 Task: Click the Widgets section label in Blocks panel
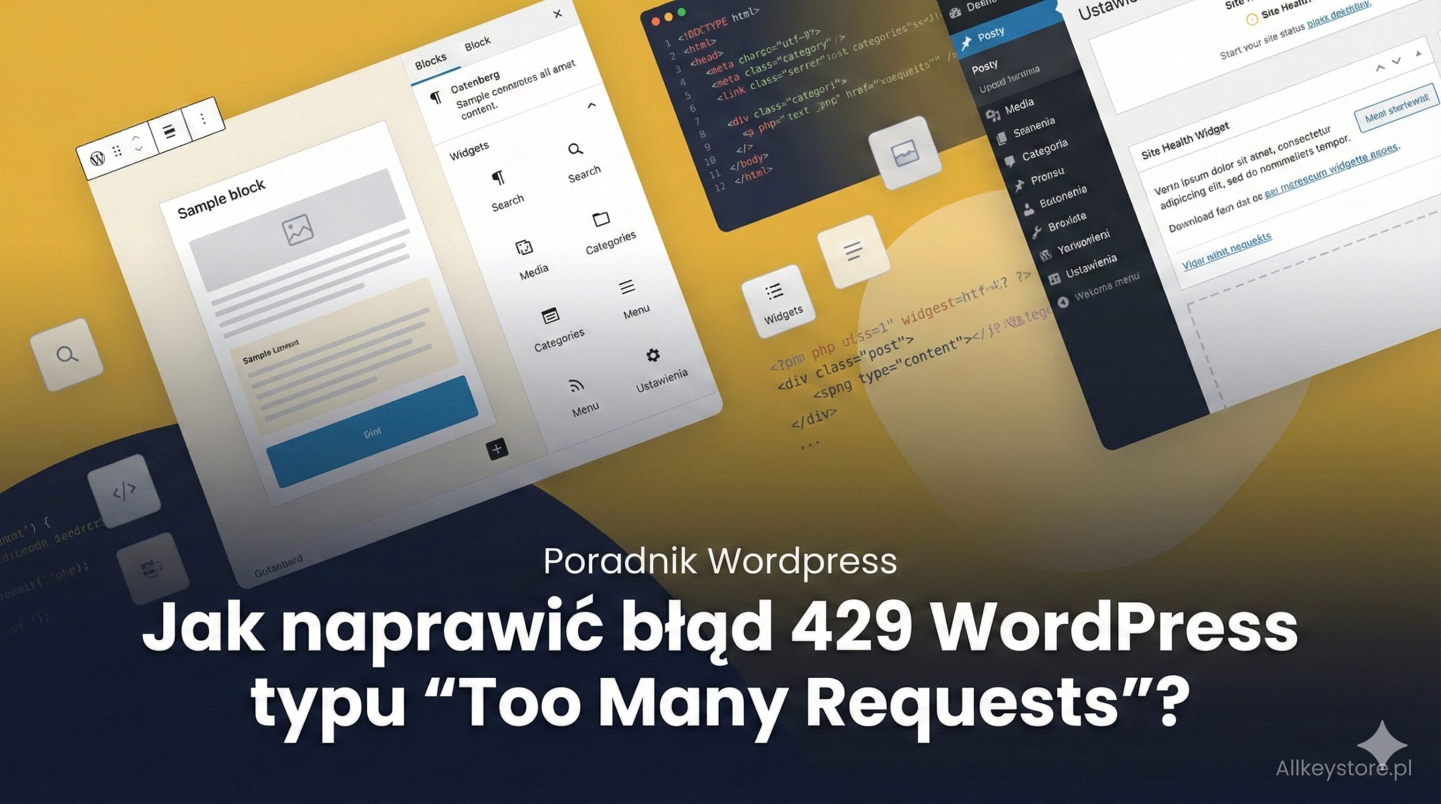[469, 150]
